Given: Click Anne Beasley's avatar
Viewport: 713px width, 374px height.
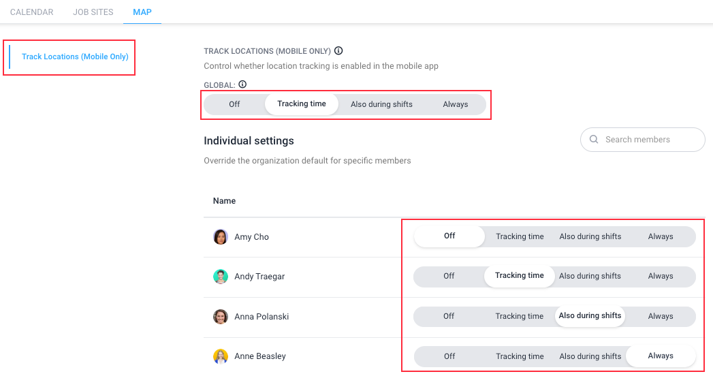Looking at the screenshot, I should pyautogui.click(x=221, y=356).
